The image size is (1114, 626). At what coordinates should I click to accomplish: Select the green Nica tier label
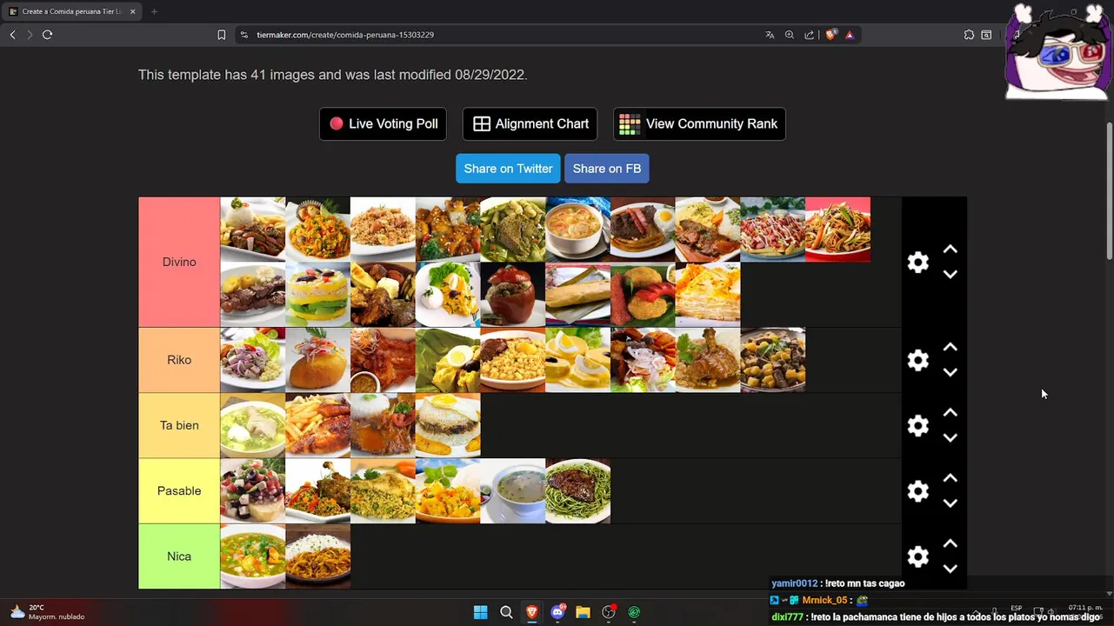[x=179, y=556]
